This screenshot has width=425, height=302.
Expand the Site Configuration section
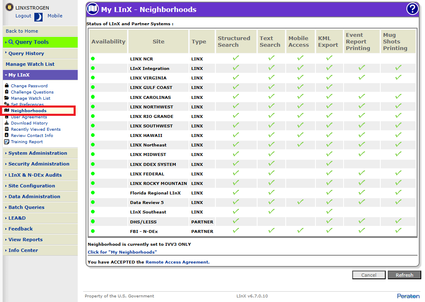pyautogui.click(x=31, y=186)
